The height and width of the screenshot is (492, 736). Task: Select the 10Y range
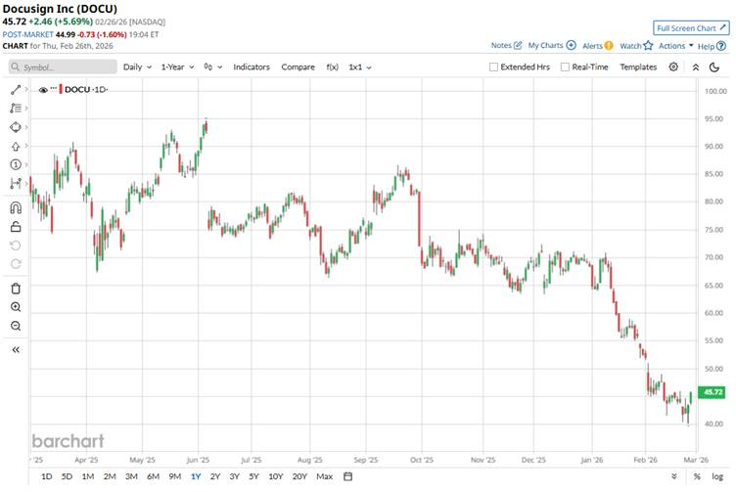[276, 476]
